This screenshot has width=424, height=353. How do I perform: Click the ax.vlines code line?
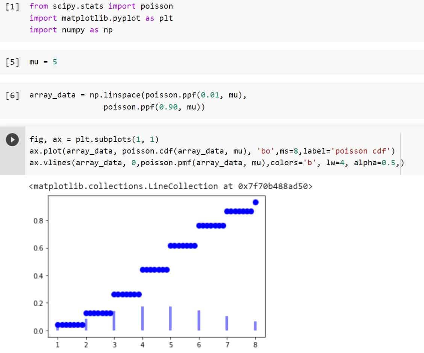[150, 163]
